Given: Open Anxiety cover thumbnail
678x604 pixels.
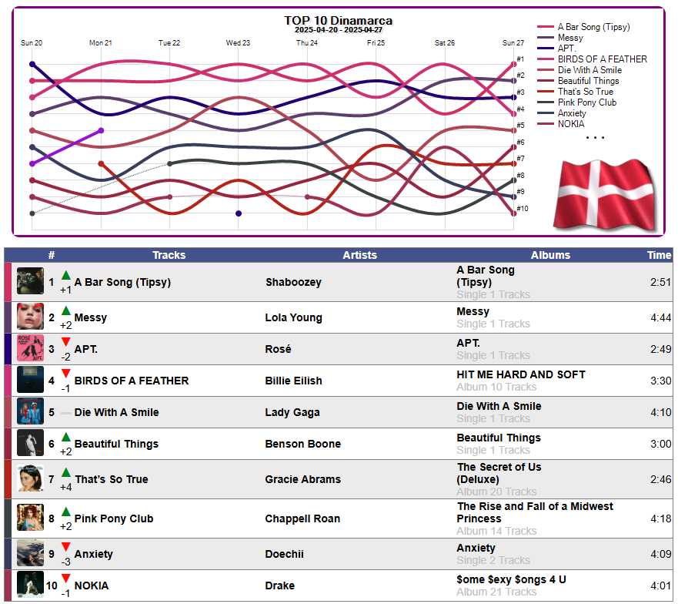Looking at the screenshot, I should click(x=30, y=553).
